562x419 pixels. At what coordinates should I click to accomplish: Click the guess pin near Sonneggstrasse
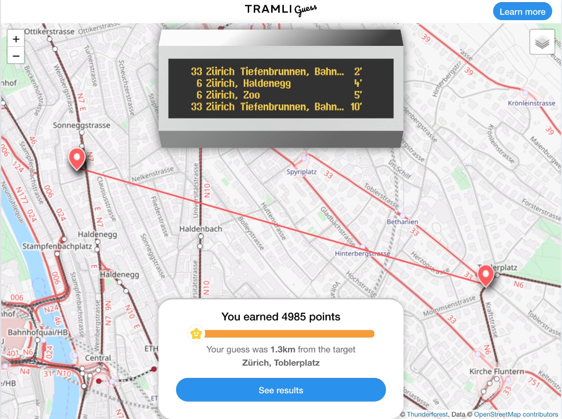(76, 159)
